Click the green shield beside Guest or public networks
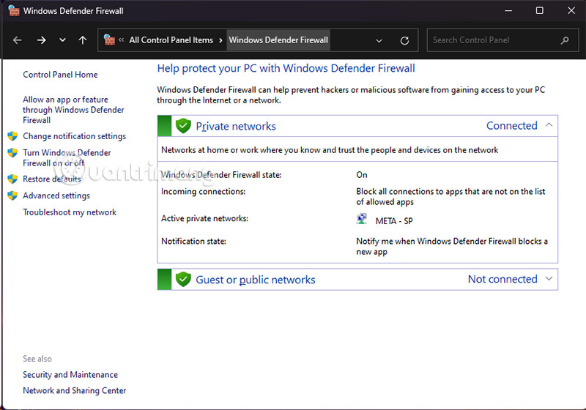This screenshot has height=410, width=586. (183, 279)
